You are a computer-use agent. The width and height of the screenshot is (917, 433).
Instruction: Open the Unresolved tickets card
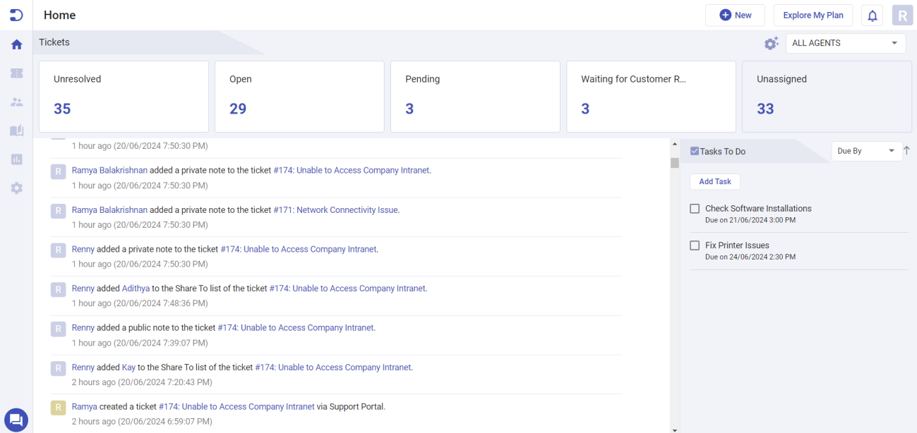[124, 96]
